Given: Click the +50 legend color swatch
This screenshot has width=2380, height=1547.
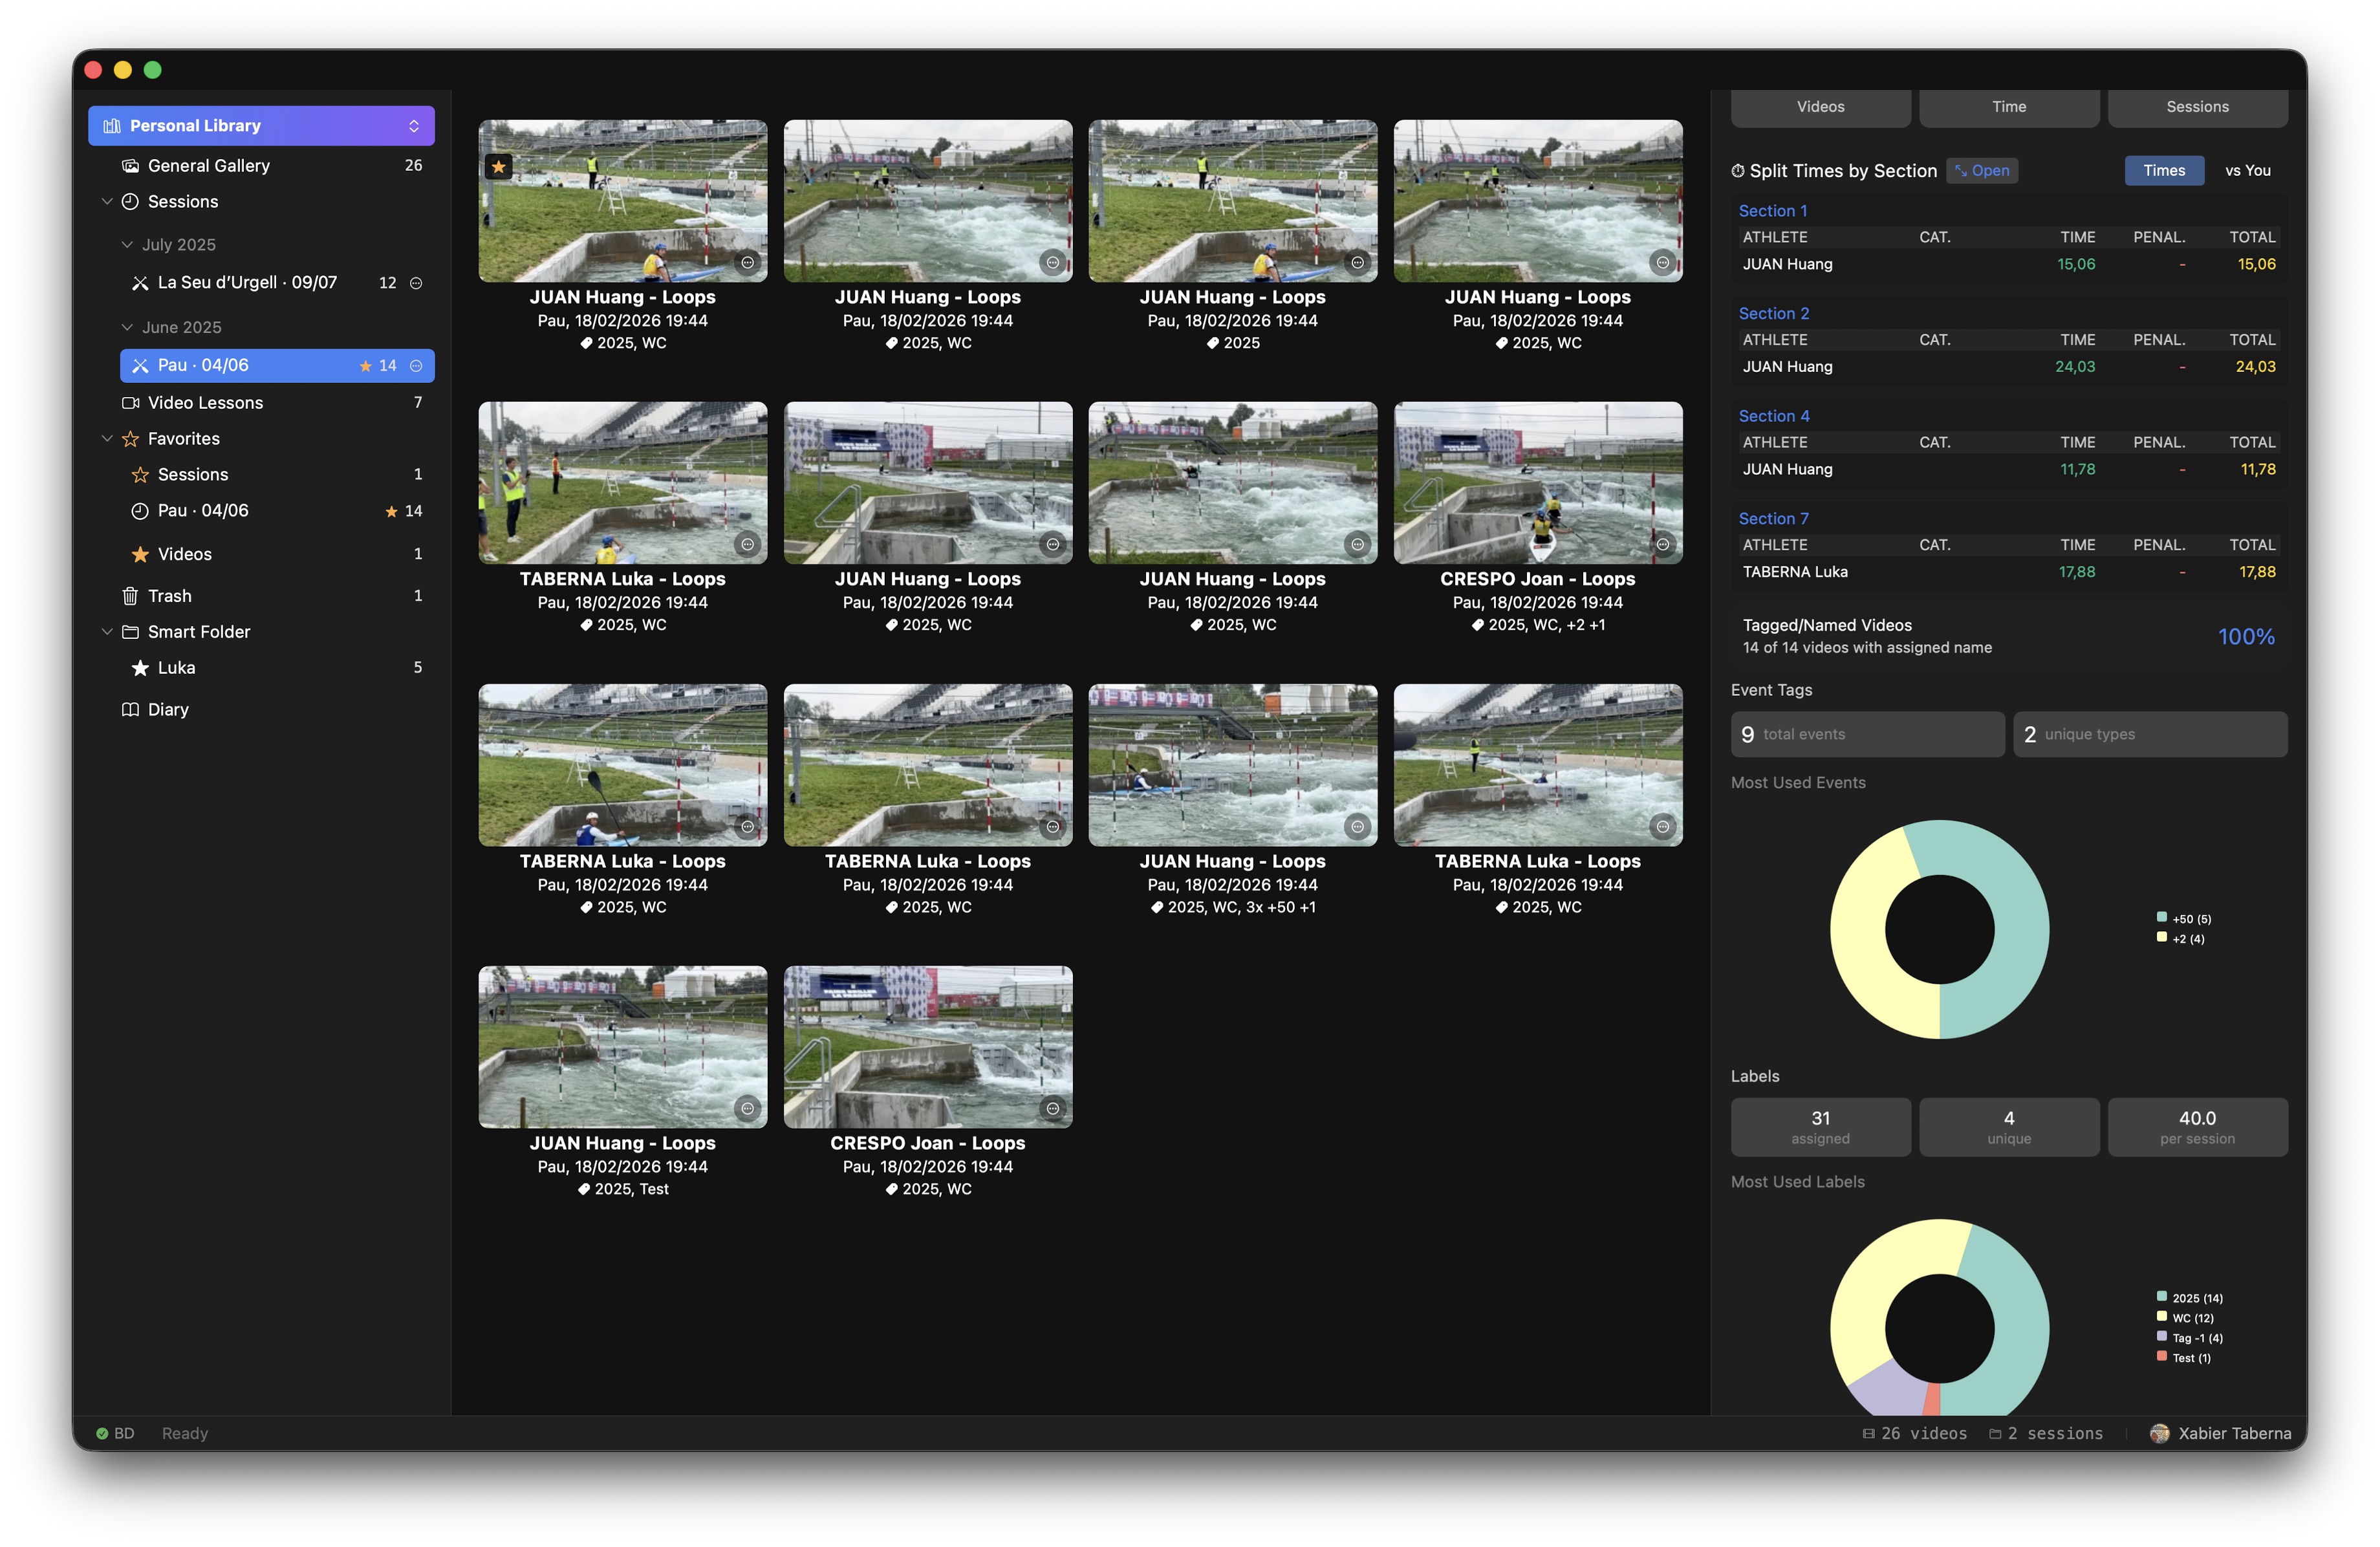Looking at the screenshot, I should 2161,917.
